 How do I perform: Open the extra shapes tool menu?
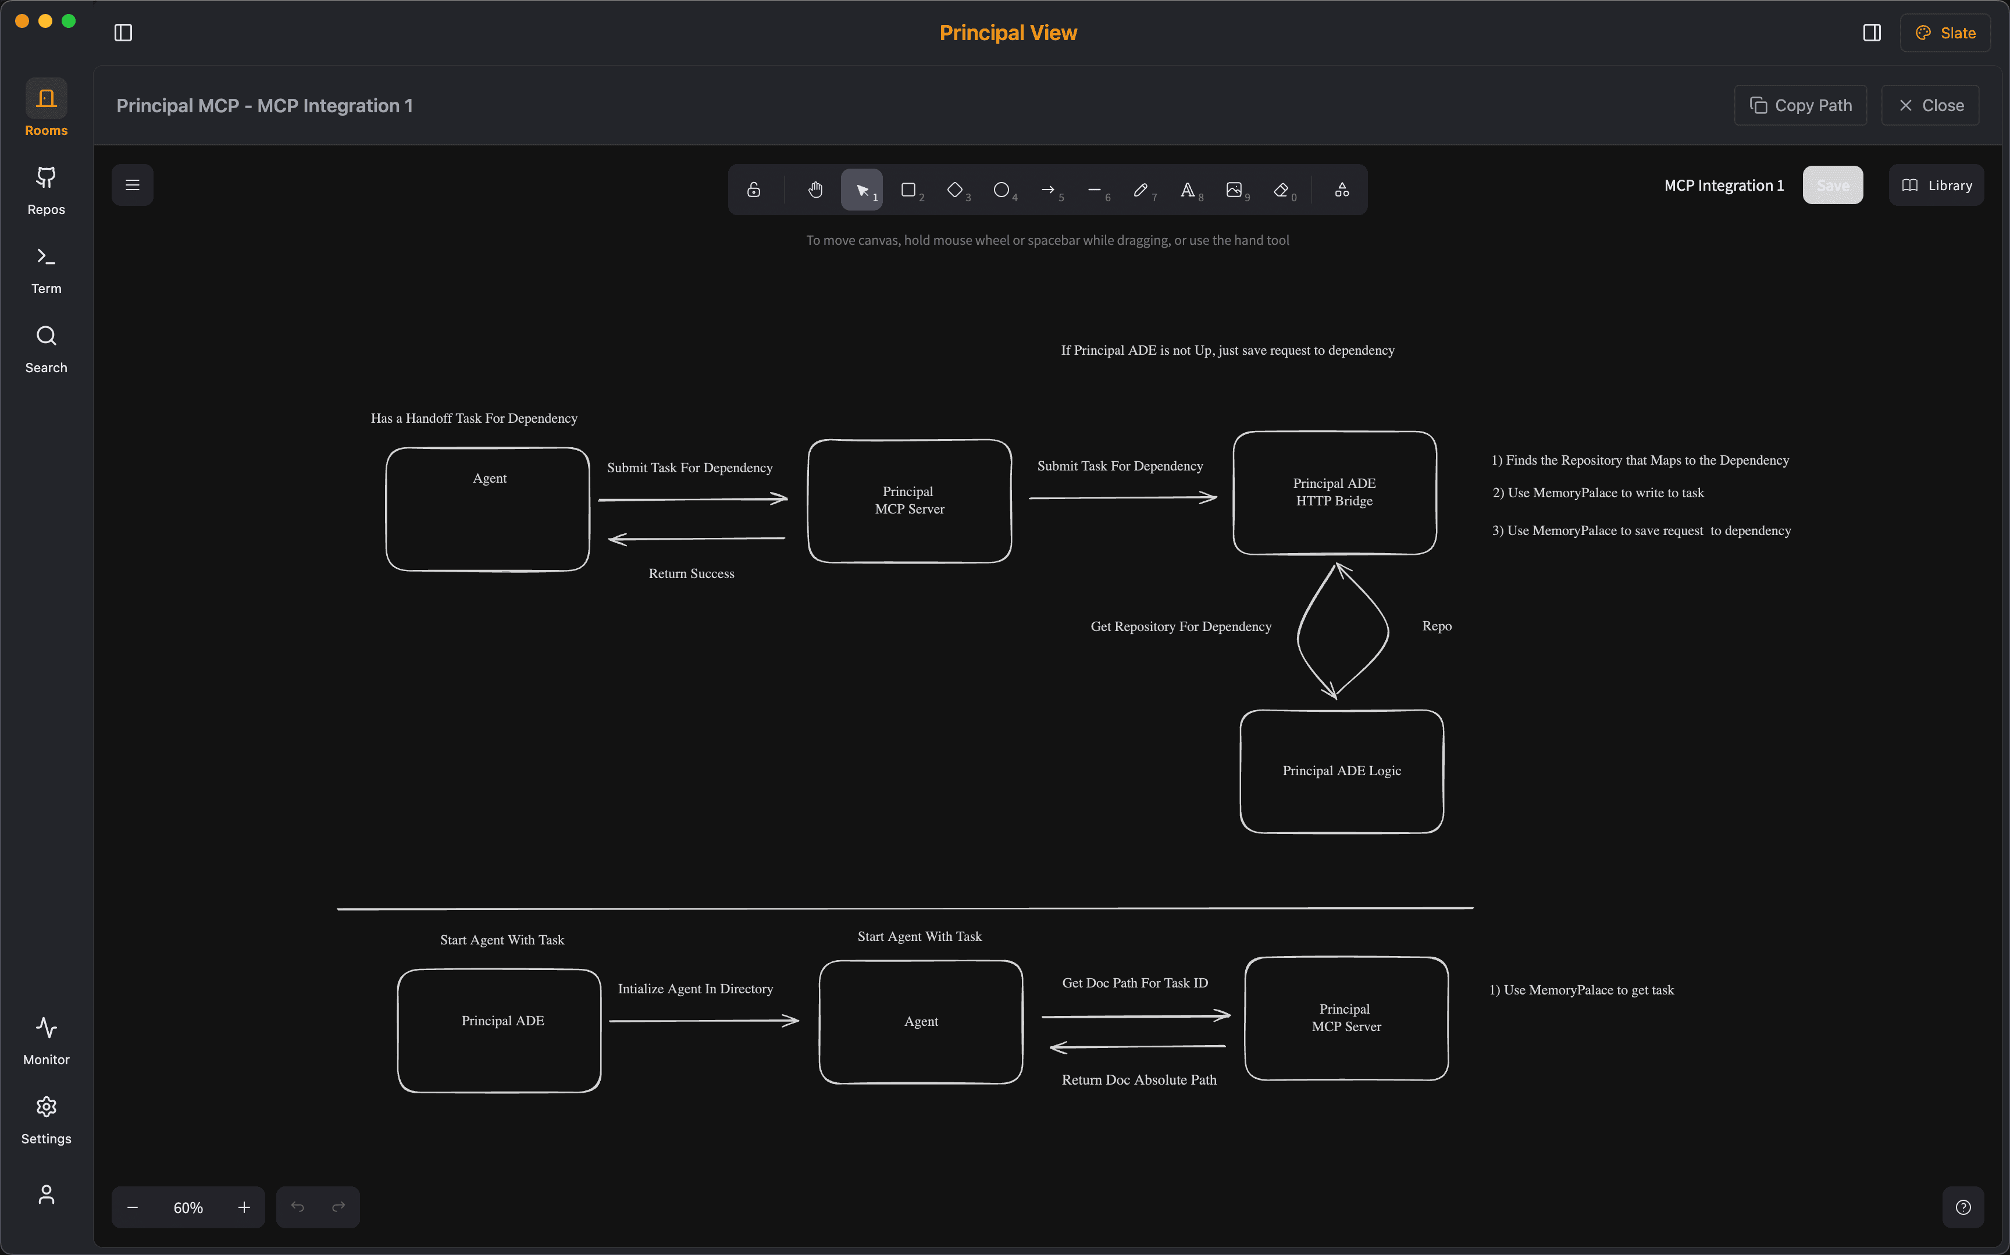click(x=1342, y=189)
